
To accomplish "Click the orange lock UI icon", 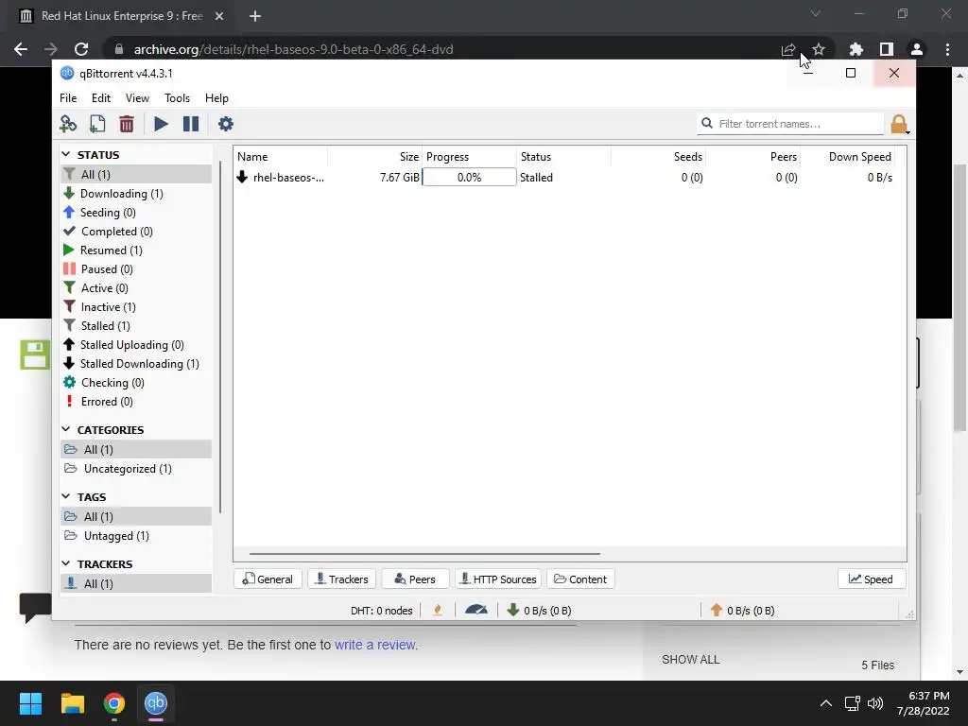I will coord(898,124).
